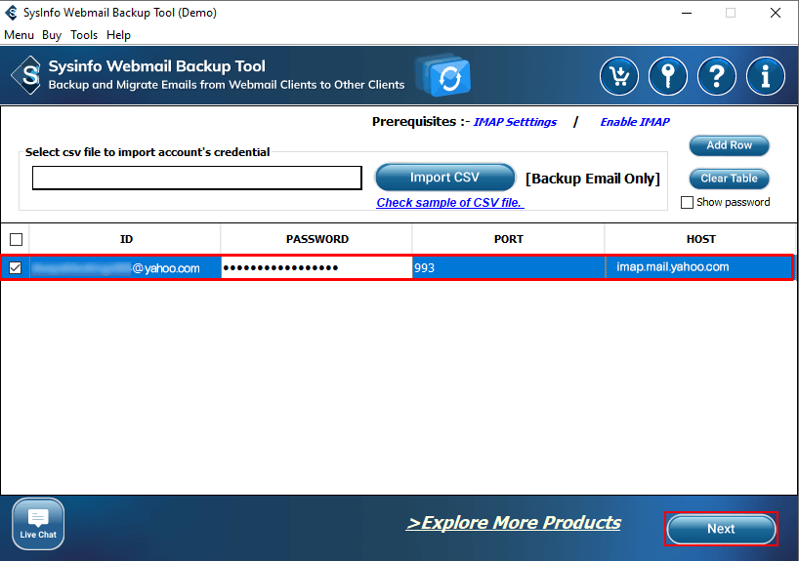Click the Next button

click(x=721, y=529)
